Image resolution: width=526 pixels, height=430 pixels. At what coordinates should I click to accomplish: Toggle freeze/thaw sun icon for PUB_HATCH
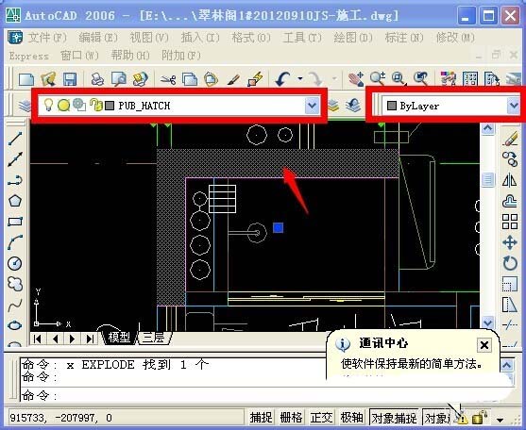pyautogui.click(x=63, y=106)
